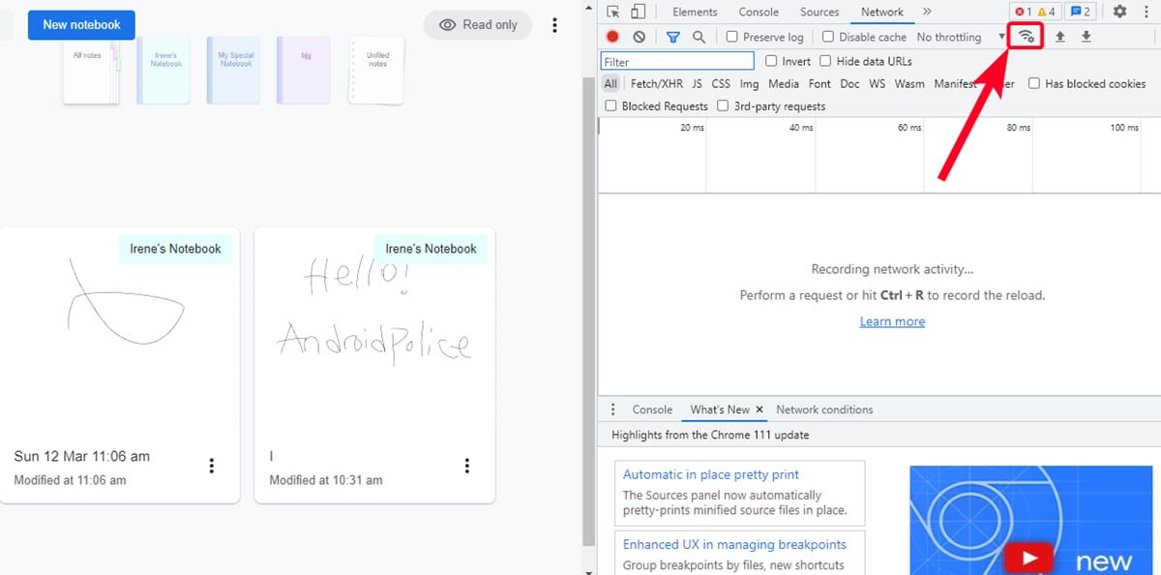1161x575 pixels.
Task: Expand more DevTools tabs chevron
Action: coord(927,12)
